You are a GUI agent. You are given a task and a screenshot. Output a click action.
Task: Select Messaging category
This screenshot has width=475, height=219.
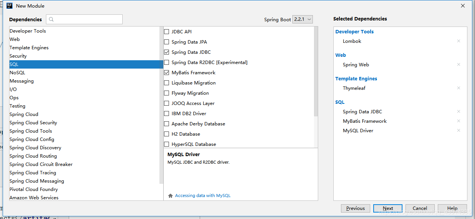point(84,81)
